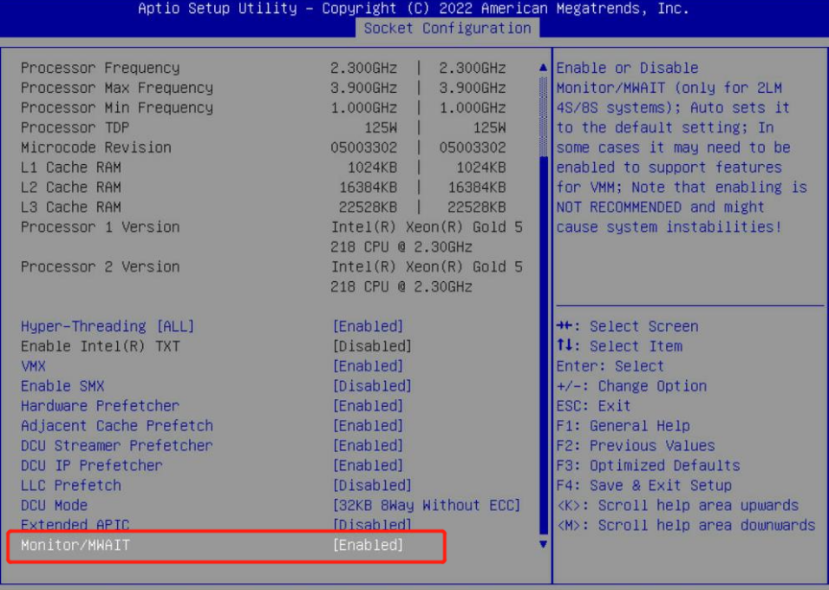Viewport: 829px width, 590px height.
Task: Click F4: Save & Exit Setup hint
Action: (643, 485)
